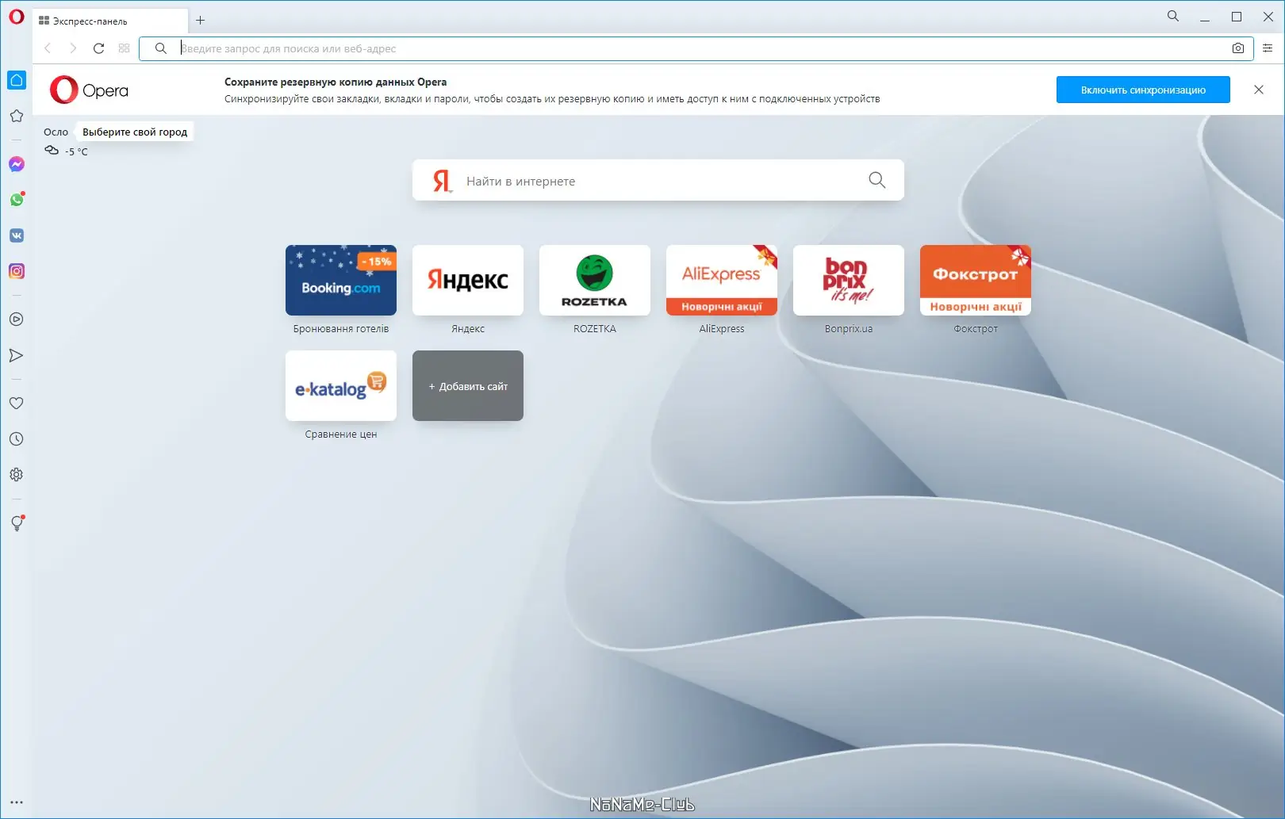Open the Bonprix speed dial tile
The width and height of the screenshot is (1285, 819).
pyautogui.click(x=849, y=280)
